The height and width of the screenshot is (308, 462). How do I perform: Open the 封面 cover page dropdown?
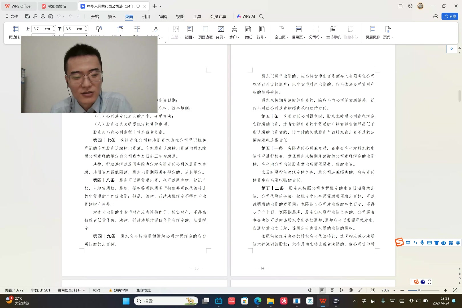[x=190, y=32]
